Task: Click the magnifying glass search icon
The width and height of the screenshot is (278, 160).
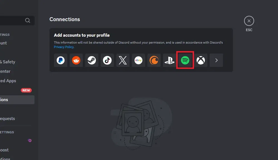Action: pyautogui.click(x=28, y=20)
